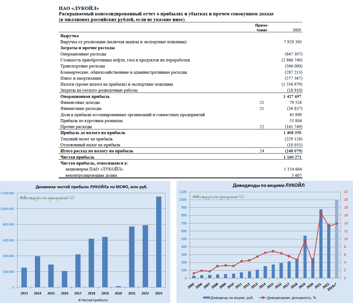This screenshot has width=353, height=303.
Task: Click the 'Приме-чание' column header
Action: [x=262, y=28]
